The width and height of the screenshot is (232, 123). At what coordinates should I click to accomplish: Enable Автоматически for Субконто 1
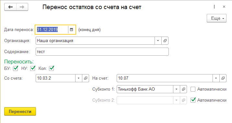(x=193, y=89)
